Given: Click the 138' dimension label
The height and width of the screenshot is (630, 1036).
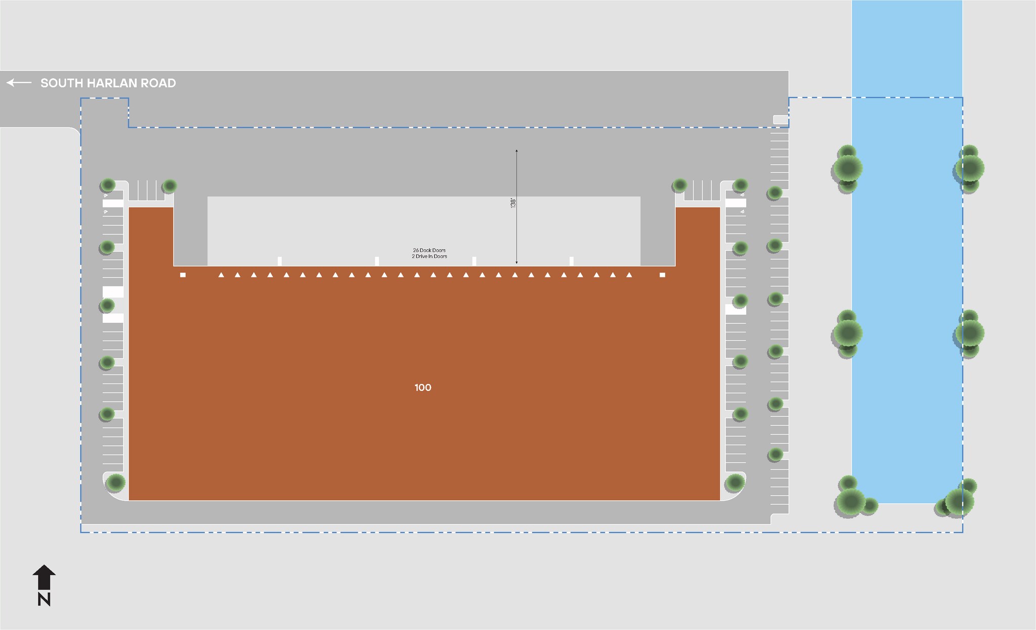Looking at the screenshot, I should click(512, 203).
